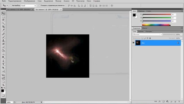
Task: Select the Move tool in toolbox
Action: (3, 14)
